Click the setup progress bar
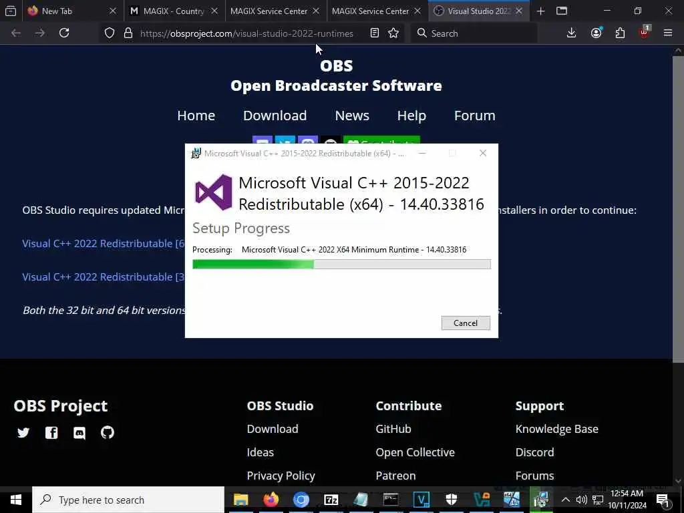 (x=341, y=264)
